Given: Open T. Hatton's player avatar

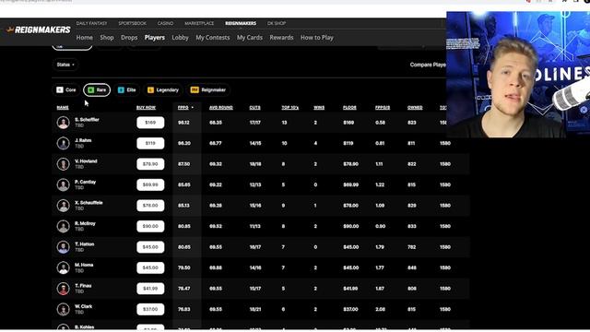Looking at the screenshot, I should pos(64,247).
